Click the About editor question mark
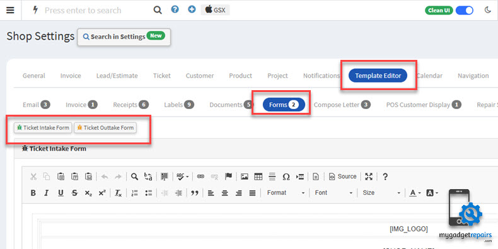Viewport: 498px width, 249px height. (385, 177)
